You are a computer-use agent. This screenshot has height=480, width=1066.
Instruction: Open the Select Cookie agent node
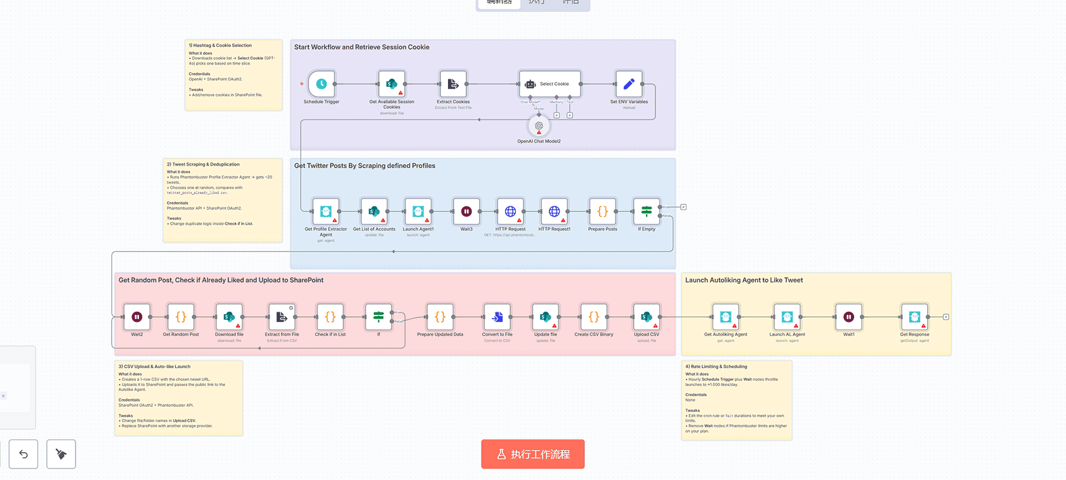point(549,84)
